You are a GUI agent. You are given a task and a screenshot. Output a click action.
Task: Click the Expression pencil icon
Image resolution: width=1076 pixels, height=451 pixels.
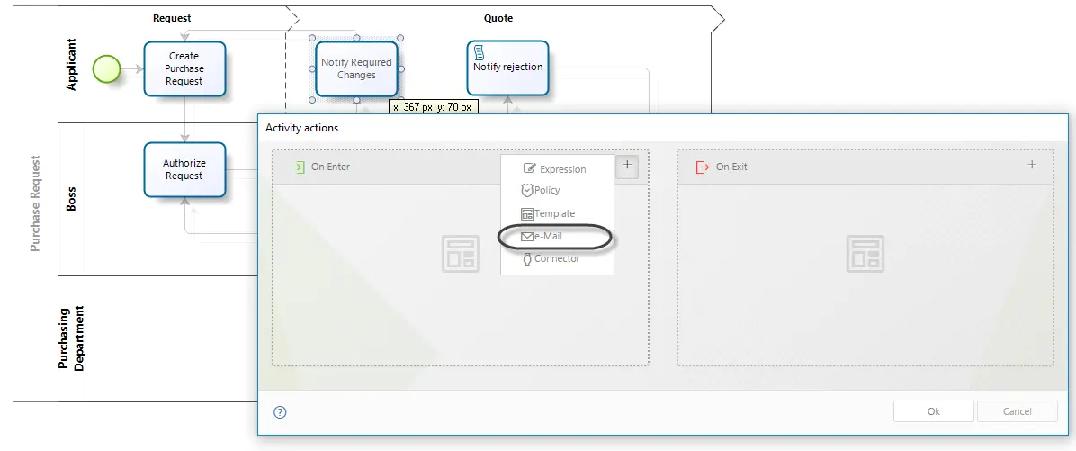[x=529, y=168]
